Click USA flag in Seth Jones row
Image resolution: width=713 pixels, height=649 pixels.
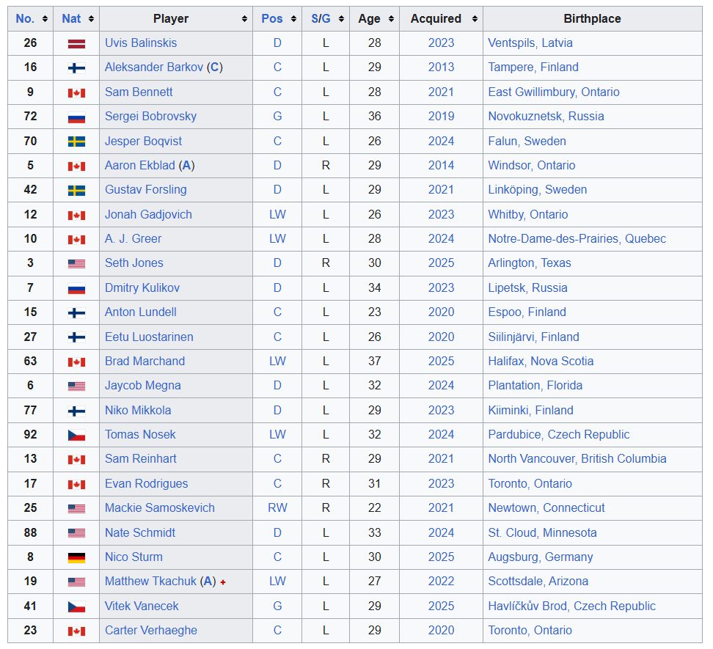pos(76,264)
